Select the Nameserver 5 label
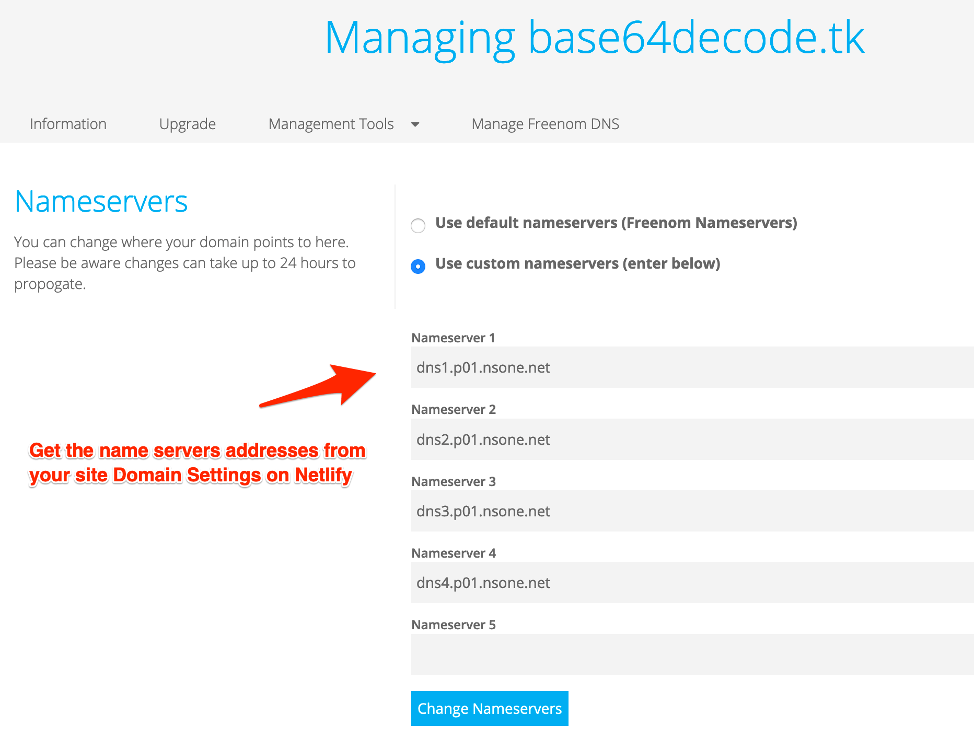The width and height of the screenshot is (974, 739). pyautogui.click(x=454, y=625)
